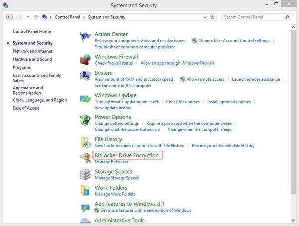Click Change User Account Control settings
The image size is (299, 226).
click(234, 41)
